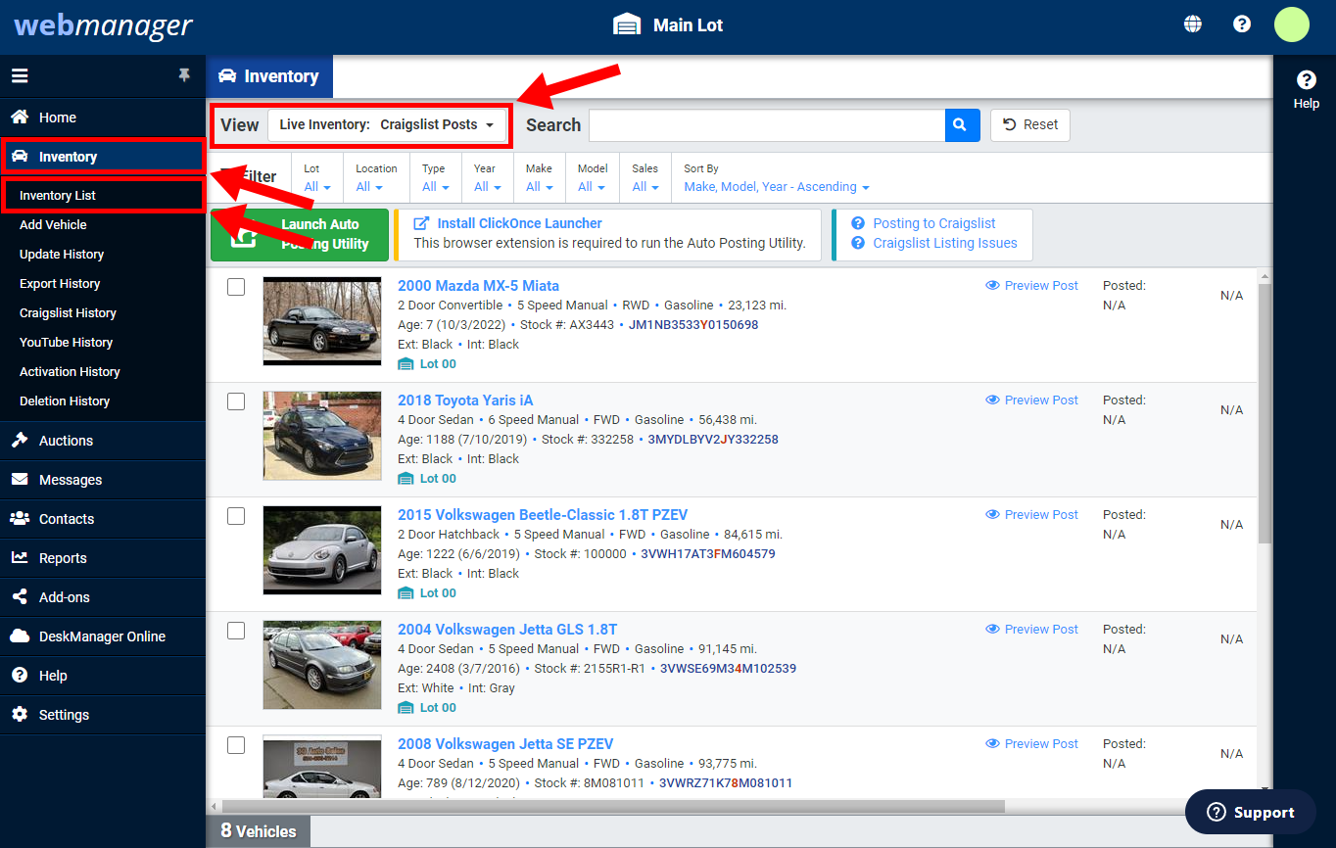Check the 2004 Volkswagen Jetta GLS checkbox

click(x=236, y=631)
